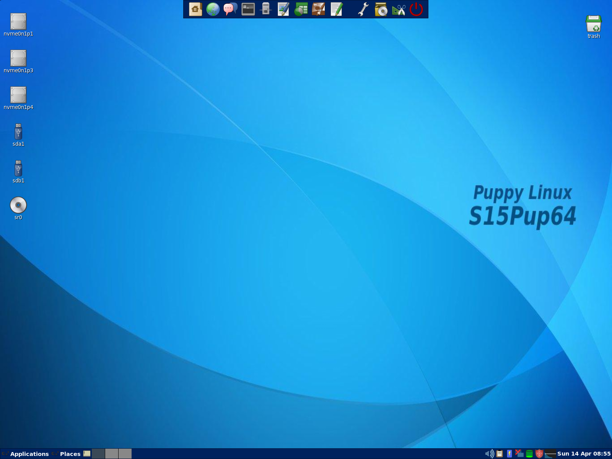Open the Applications menu
The height and width of the screenshot is (459, 612).
click(25, 454)
